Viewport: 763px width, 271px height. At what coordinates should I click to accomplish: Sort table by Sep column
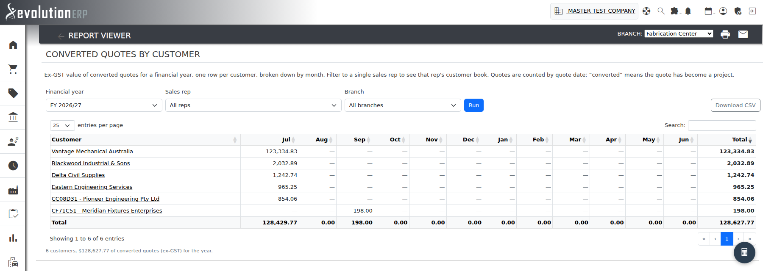(355, 140)
